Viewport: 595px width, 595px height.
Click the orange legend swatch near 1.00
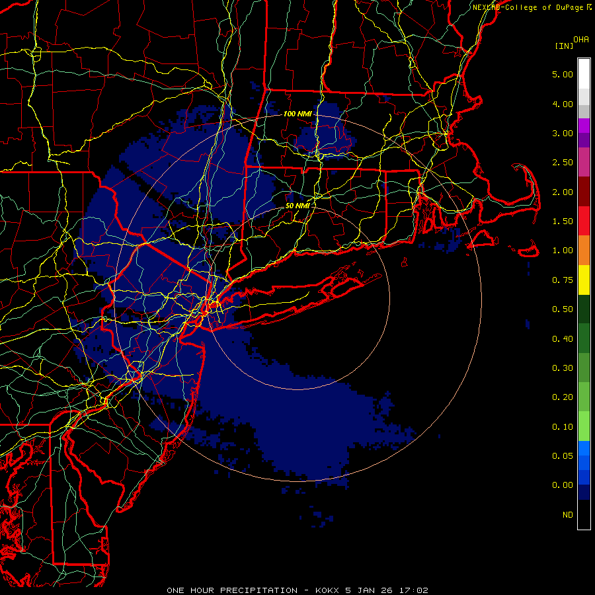(584, 251)
